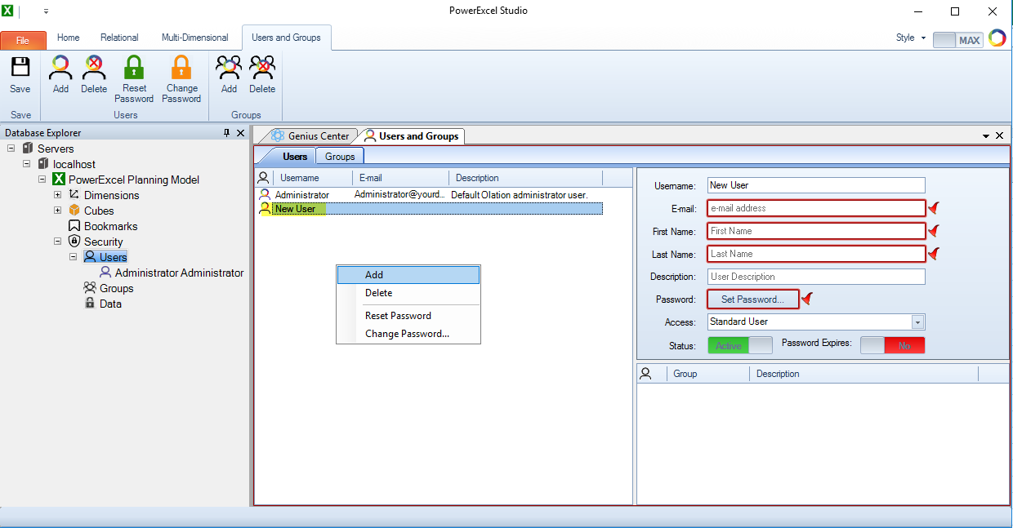Click the Groups tree icon
The width and height of the screenshot is (1013, 528).
tap(90, 288)
